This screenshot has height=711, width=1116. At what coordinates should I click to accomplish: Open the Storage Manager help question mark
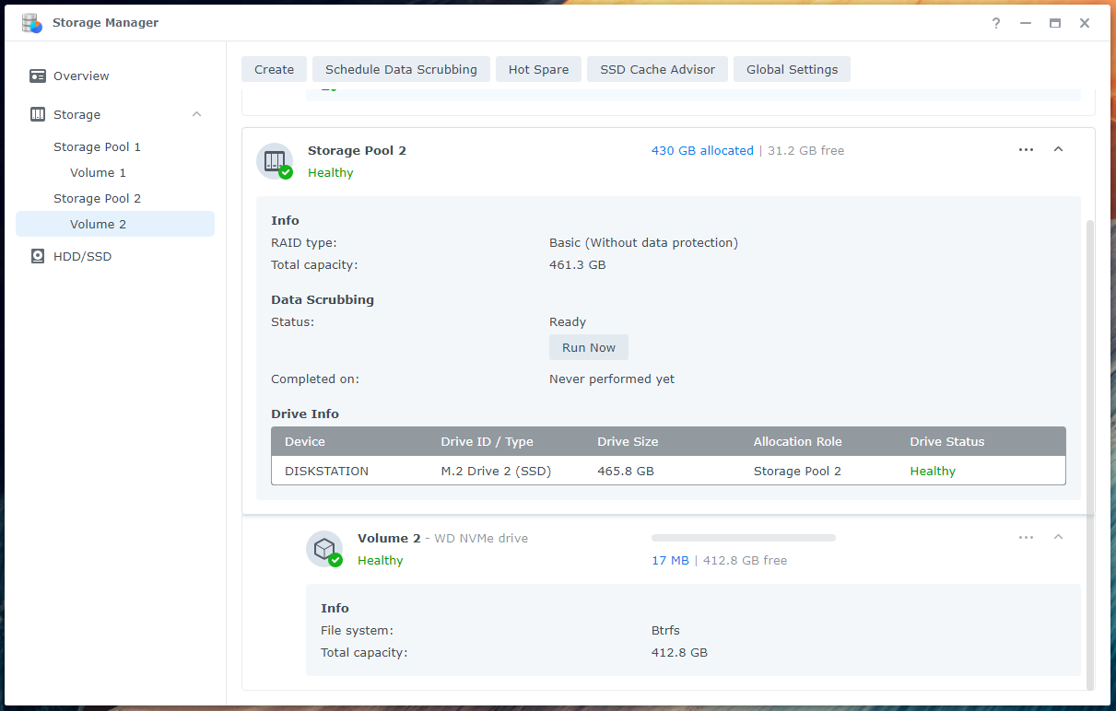[x=995, y=23]
